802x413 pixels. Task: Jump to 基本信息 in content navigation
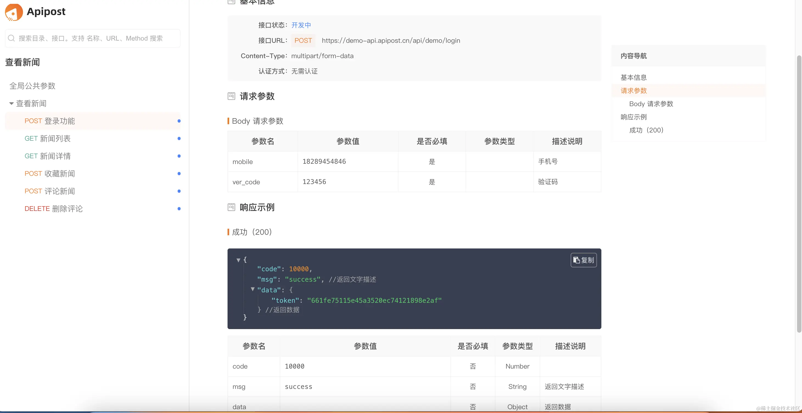point(633,77)
